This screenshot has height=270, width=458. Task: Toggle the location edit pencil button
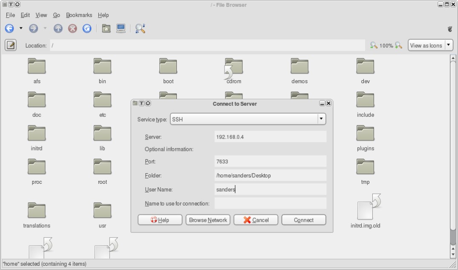(11, 45)
